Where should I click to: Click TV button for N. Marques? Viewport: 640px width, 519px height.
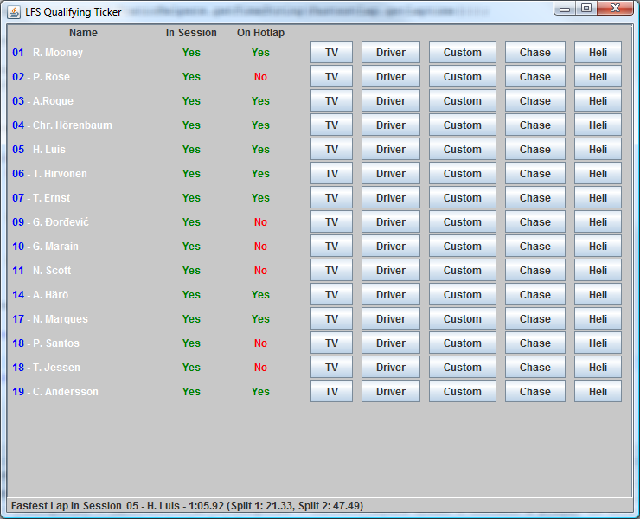(x=331, y=319)
